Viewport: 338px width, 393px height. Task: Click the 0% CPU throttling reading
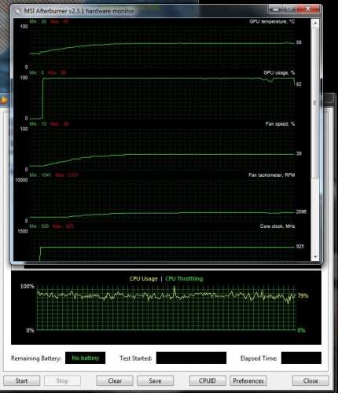[x=301, y=330]
